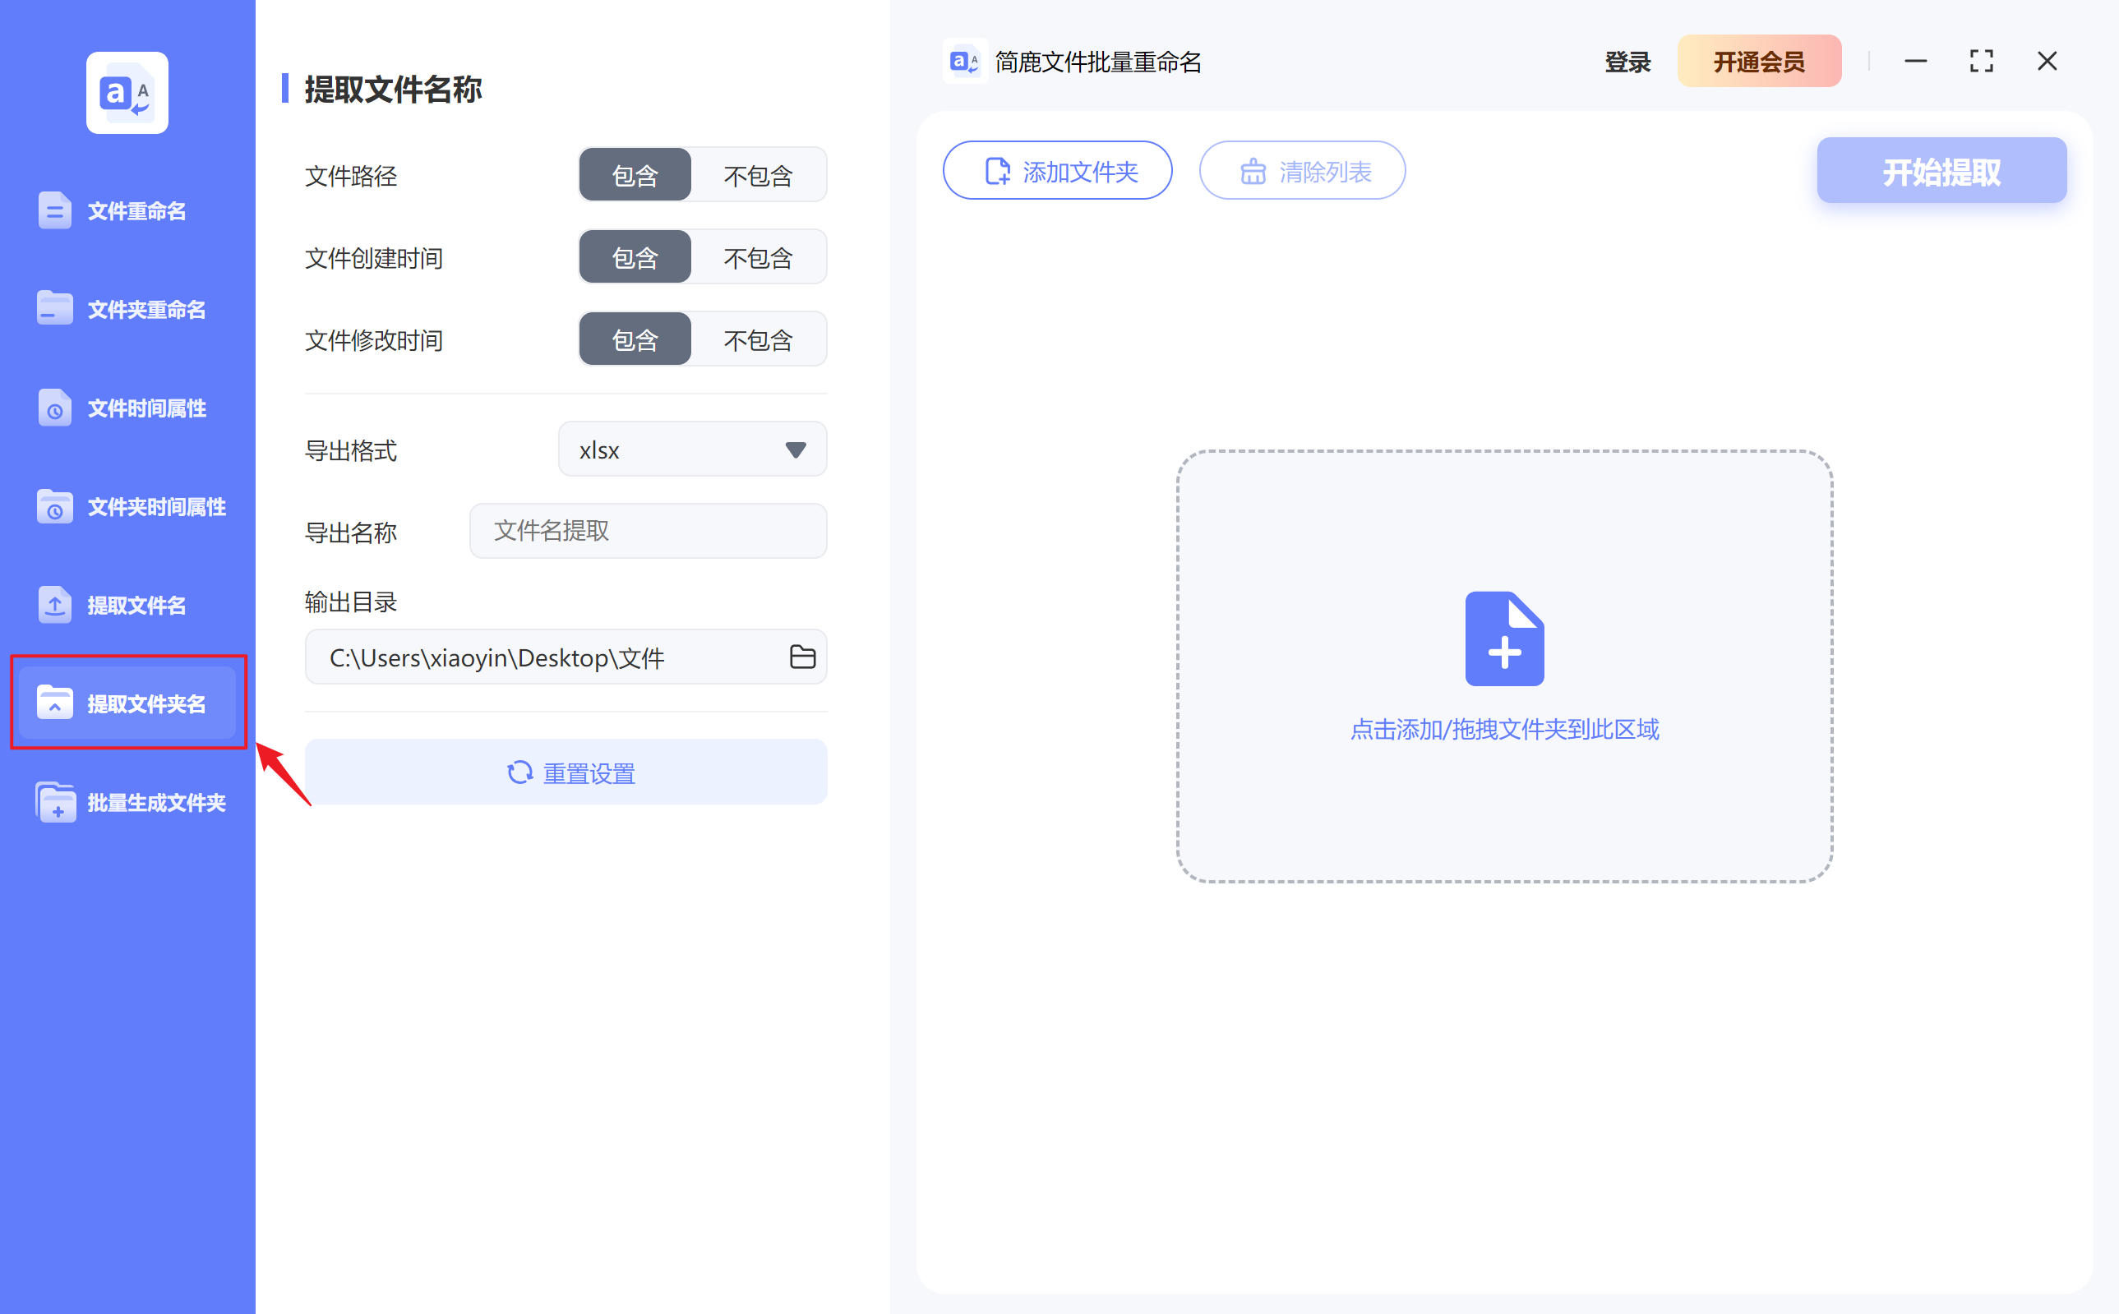
Task: Click the 登录 menu item
Action: point(1626,61)
